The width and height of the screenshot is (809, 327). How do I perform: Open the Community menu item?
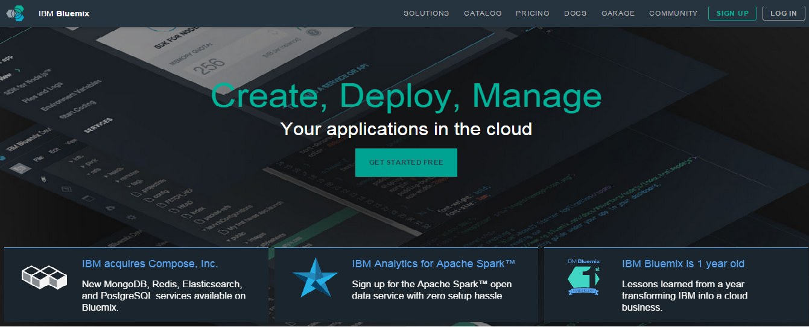point(673,13)
